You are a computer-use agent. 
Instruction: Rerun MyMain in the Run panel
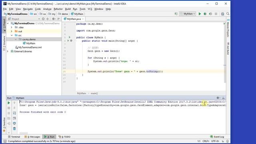tap(9, 103)
